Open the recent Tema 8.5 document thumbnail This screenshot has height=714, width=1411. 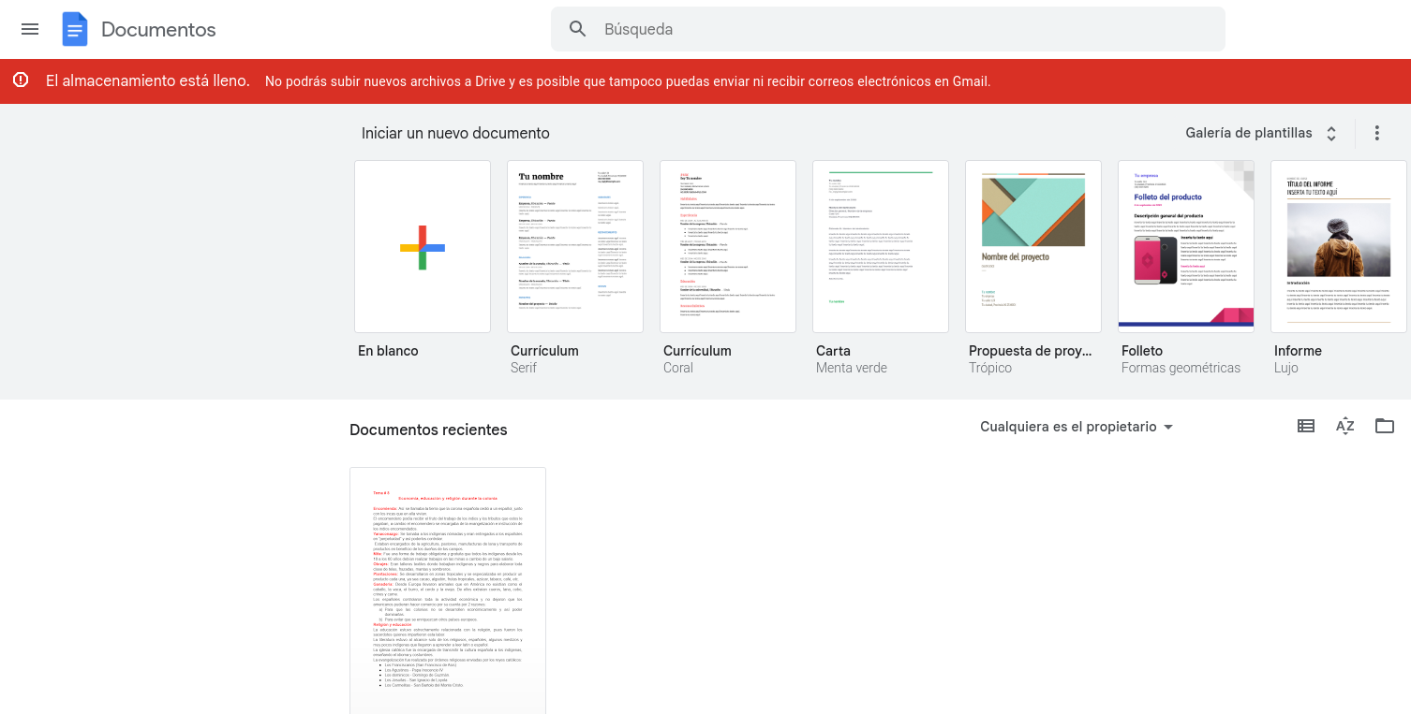click(447, 590)
